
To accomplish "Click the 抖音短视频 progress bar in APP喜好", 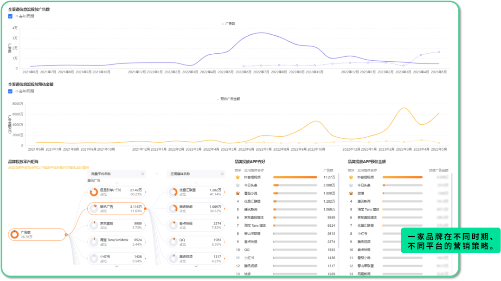I will (x=295, y=177).
